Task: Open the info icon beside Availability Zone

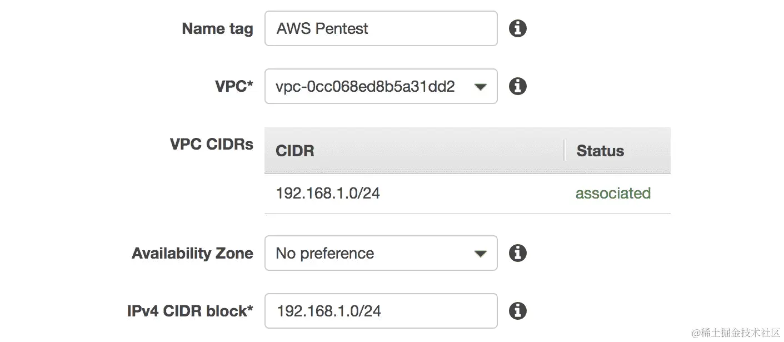Action: [518, 253]
